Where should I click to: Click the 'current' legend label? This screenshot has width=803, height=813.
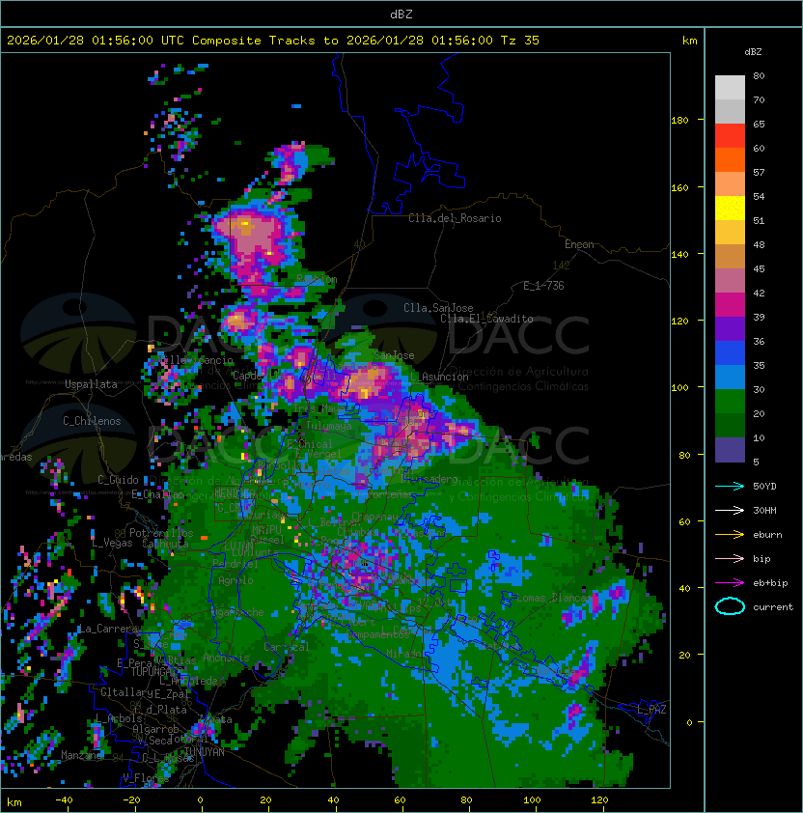tap(773, 607)
